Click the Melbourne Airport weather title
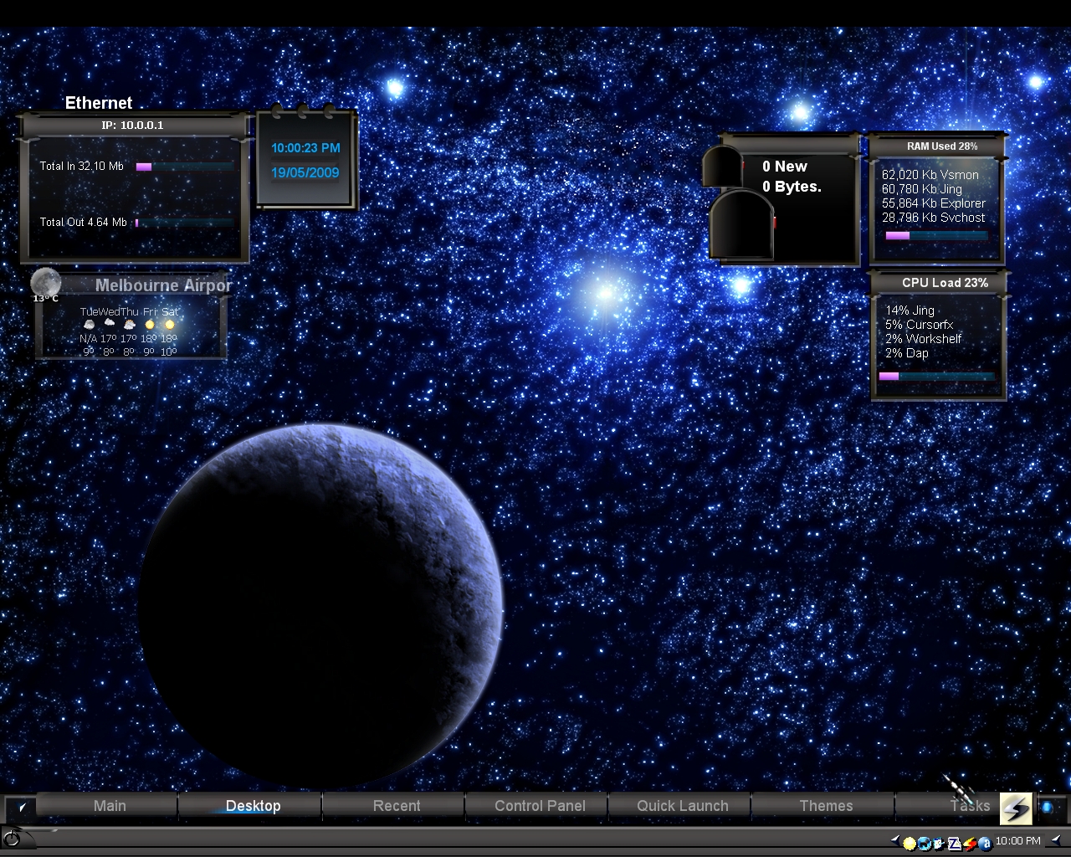Viewport: 1071px width, 857px height. coord(163,285)
